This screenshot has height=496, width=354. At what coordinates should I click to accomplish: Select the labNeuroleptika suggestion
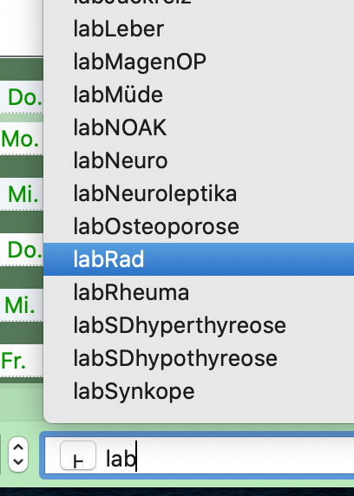click(199, 193)
